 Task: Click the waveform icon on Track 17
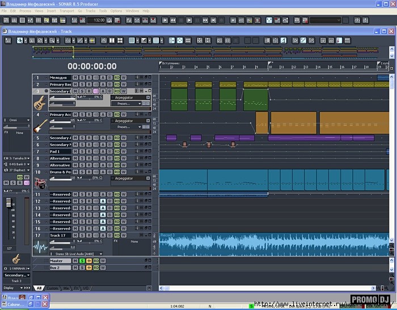point(41,246)
